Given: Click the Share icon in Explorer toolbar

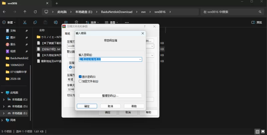Looking at the screenshot, I should tap(66, 22).
